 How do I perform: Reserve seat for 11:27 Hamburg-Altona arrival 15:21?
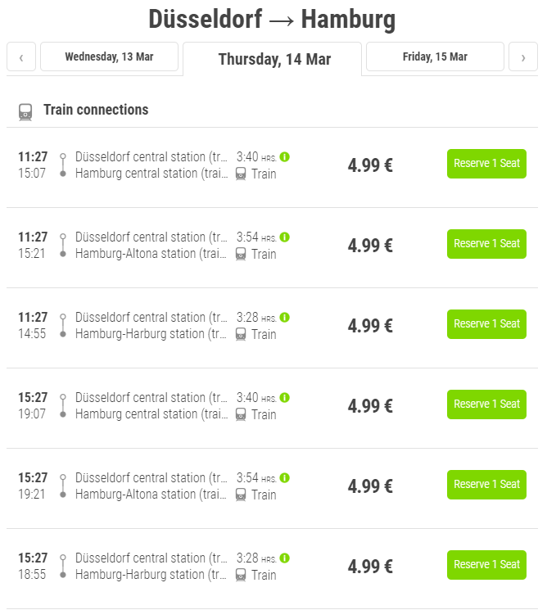(486, 244)
